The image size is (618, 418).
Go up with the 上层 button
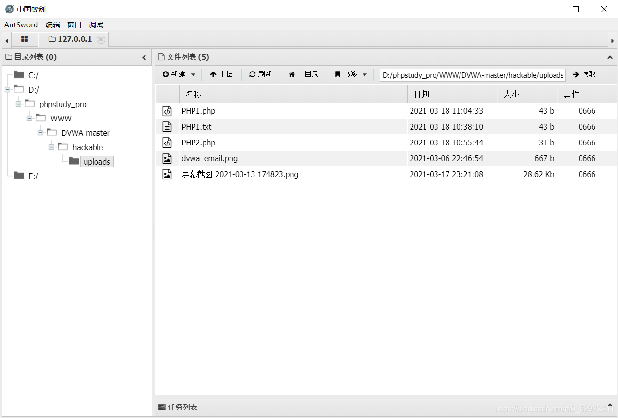[221, 74]
